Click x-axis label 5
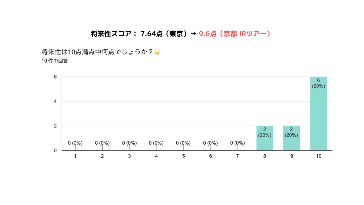The height and width of the screenshot is (205, 364). point(183,156)
